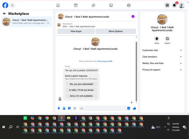The image size is (189, 139).
Task: Open WhatsApp from taskbar
Action: pyautogui.click(x=25, y=118)
